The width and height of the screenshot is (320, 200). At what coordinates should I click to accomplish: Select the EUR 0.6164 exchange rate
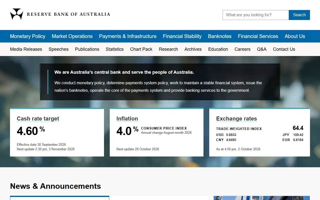[x=293, y=140]
